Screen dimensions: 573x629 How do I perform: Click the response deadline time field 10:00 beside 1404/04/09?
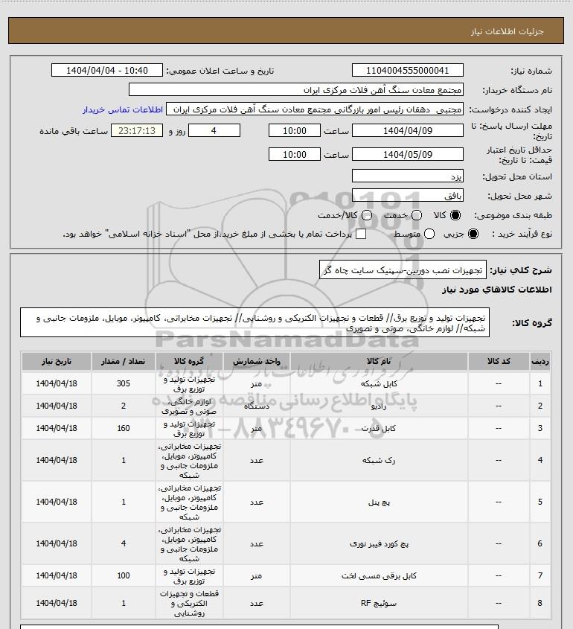[295, 131]
